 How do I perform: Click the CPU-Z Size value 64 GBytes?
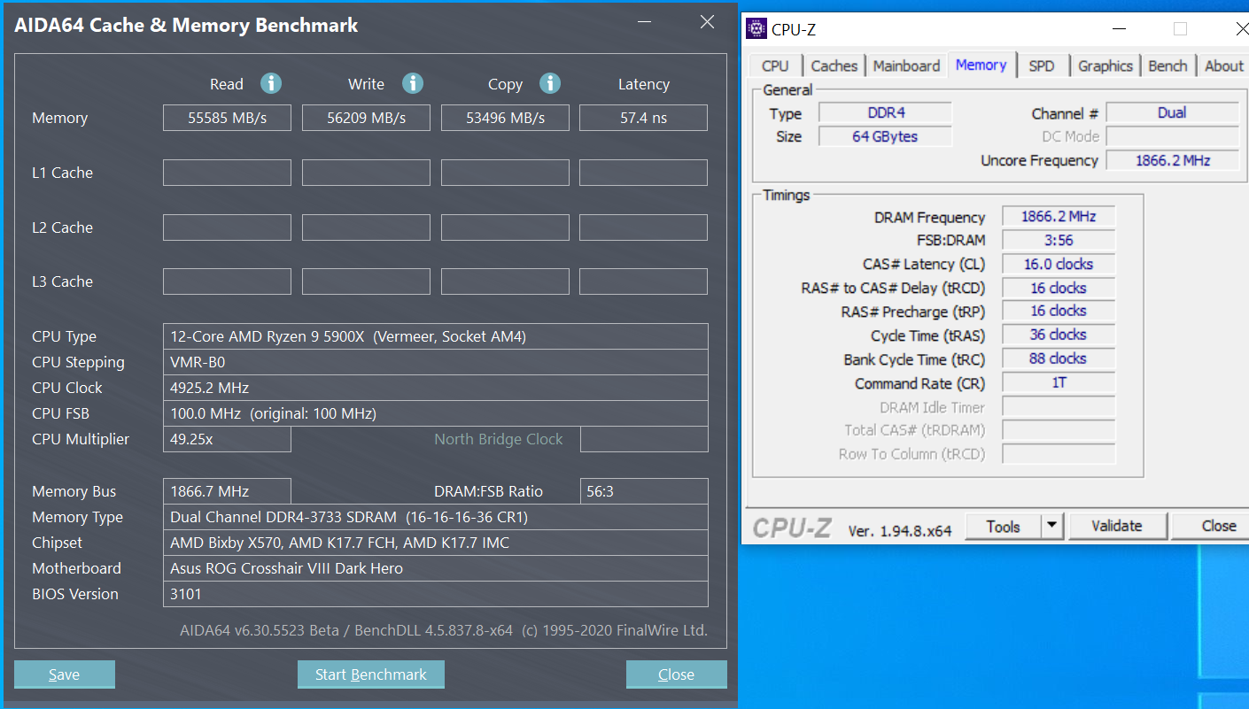885,136
